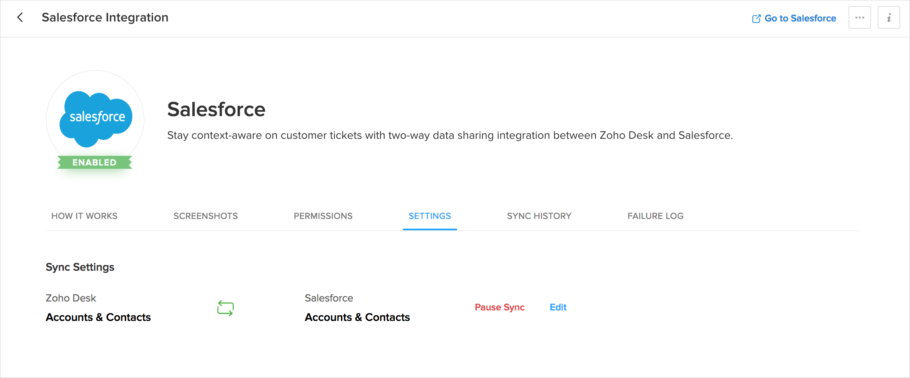The width and height of the screenshot is (910, 378).
Task: Open the Sync History tab
Action: click(x=539, y=216)
